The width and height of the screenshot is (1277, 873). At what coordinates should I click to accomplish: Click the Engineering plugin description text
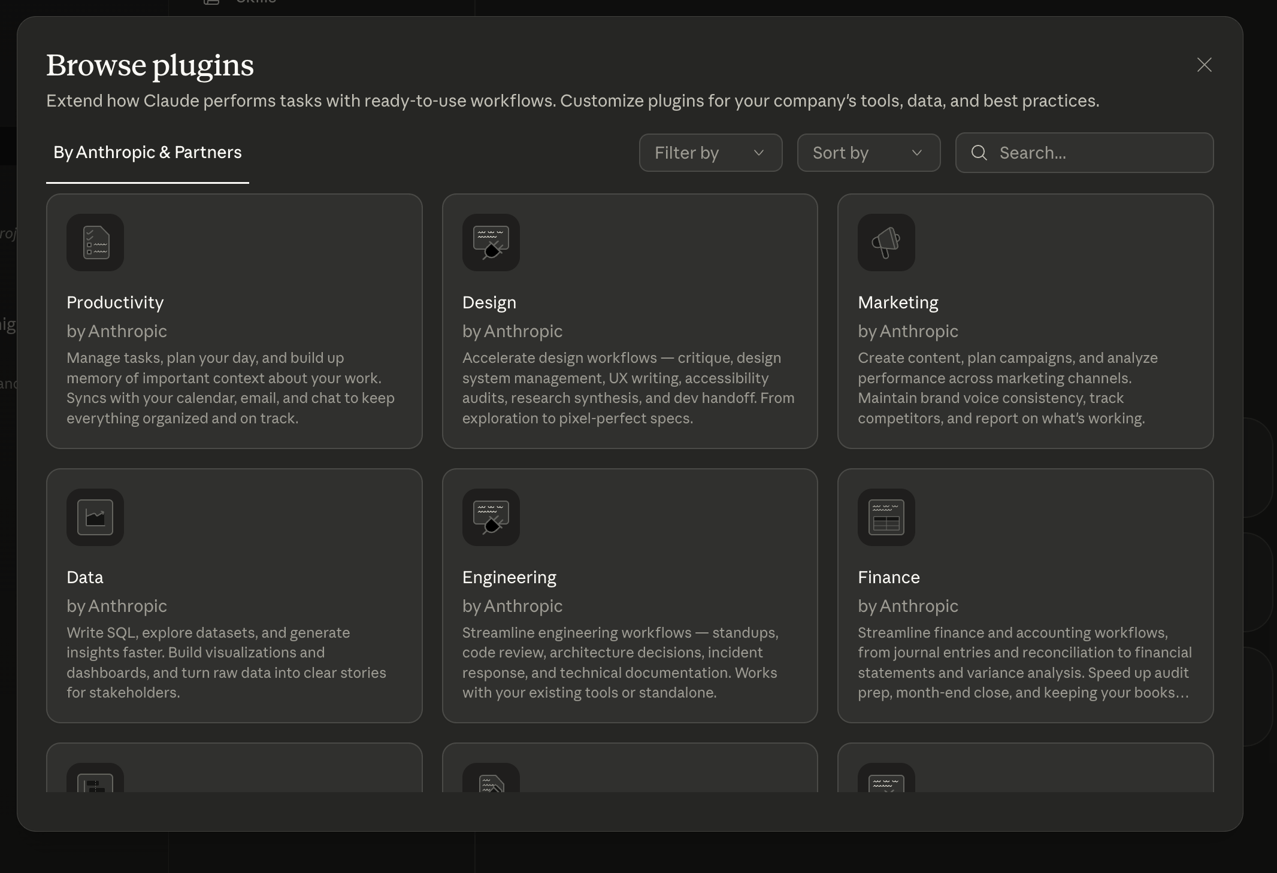point(620,662)
